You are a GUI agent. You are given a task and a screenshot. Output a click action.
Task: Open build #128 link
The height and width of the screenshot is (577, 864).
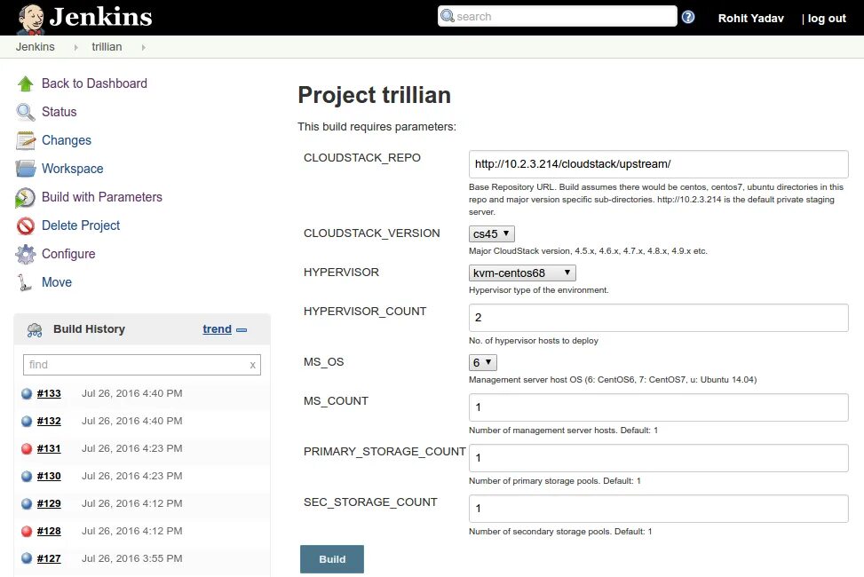[x=49, y=531]
